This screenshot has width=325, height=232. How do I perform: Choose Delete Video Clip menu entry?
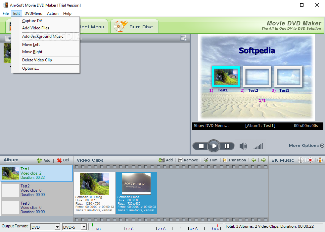[x=45, y=60]
